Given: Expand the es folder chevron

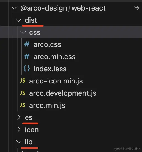Looking at the screenshot, I should pos(19,117).
